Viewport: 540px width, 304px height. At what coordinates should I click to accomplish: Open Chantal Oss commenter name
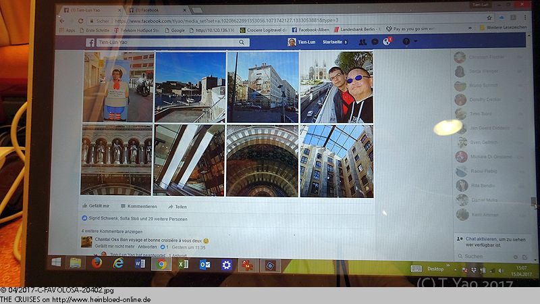click(107, 240)
